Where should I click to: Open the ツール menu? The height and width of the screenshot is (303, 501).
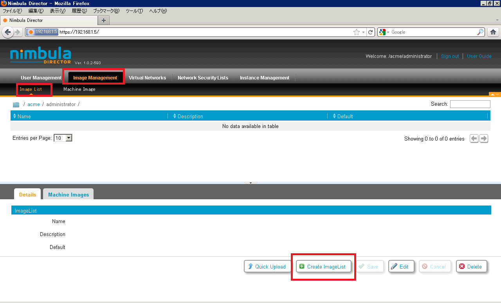click(134, 11)
